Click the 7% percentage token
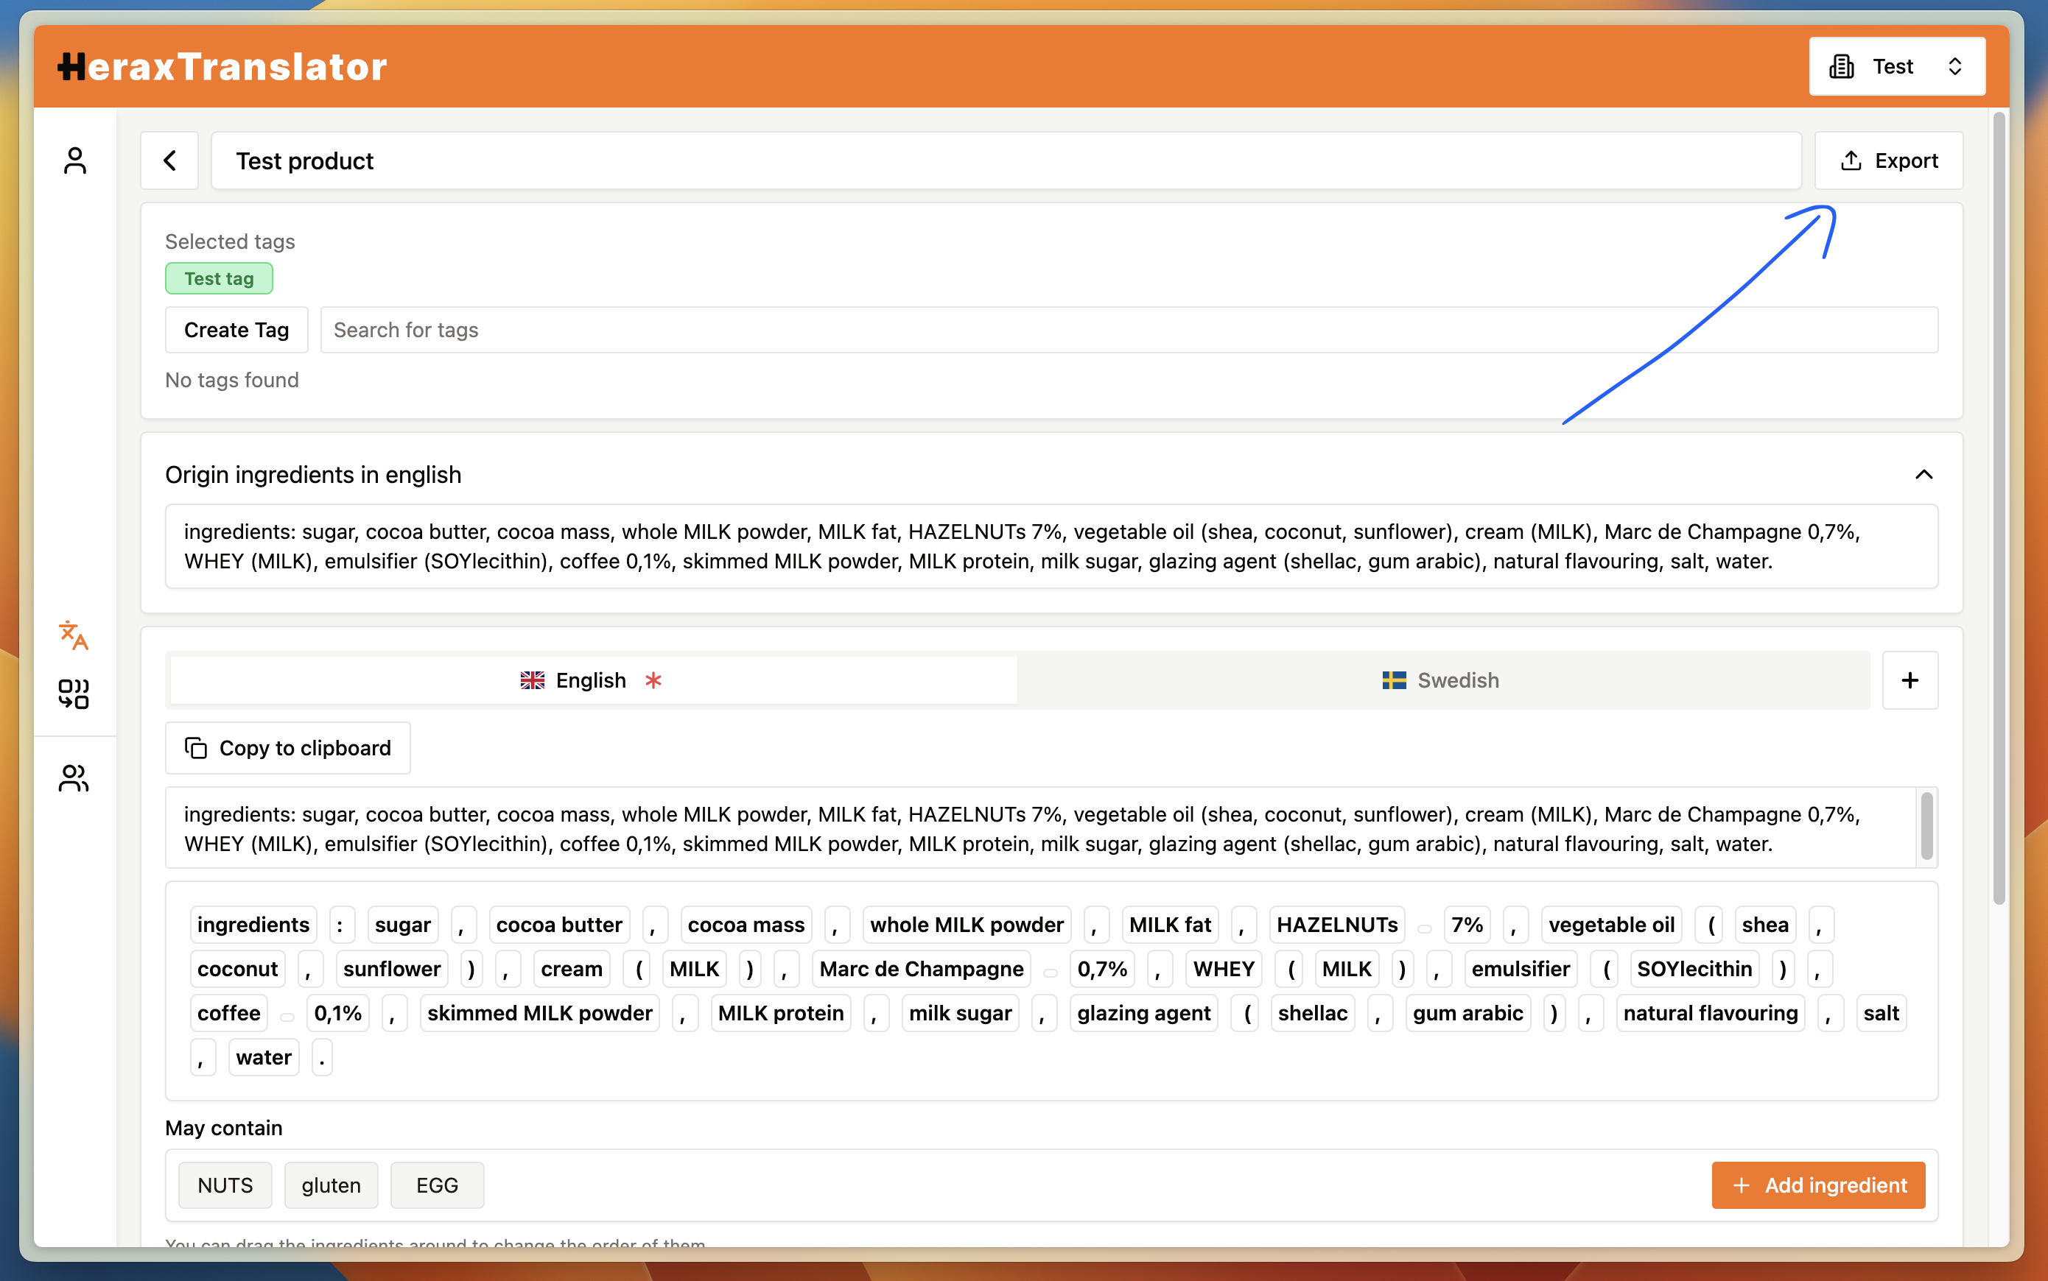Viewport: 2048px width, 1281px height. click(1467, 925)
